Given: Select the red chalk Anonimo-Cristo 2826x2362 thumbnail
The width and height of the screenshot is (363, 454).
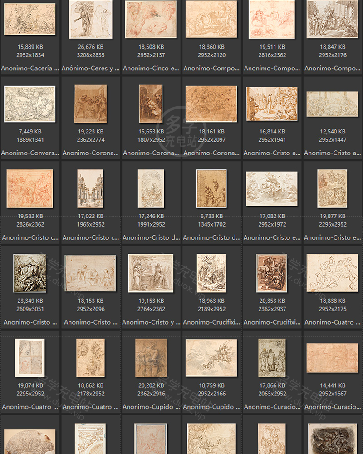Looking at the screenshot, I should tap(30, 188).
